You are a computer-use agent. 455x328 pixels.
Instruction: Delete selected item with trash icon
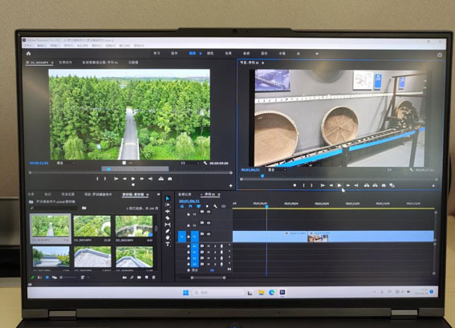pyautogui.click(x=153, y=277)
